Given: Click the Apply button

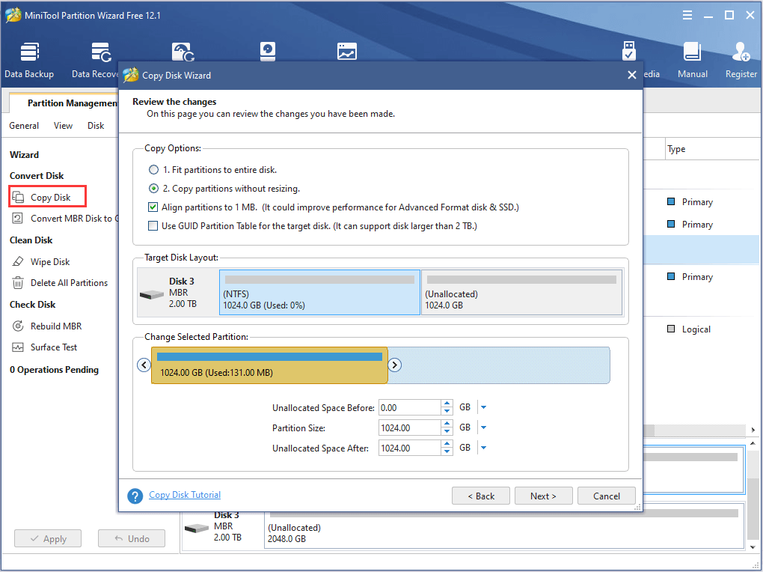Looking at the screenshot, I should (x=48, y=538).
